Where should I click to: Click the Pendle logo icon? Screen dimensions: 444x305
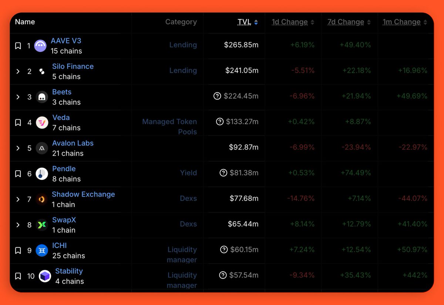(x=42, y=174)
